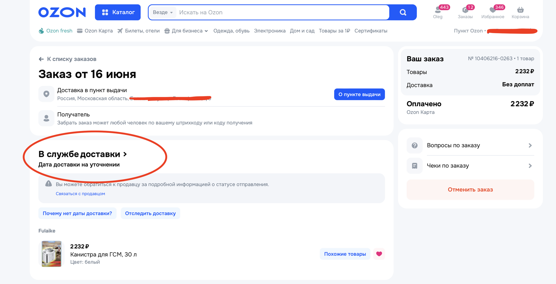The height and width of the screenshot is (284, 556).
Task: Click the OZON logo
Action: [62, 12]
